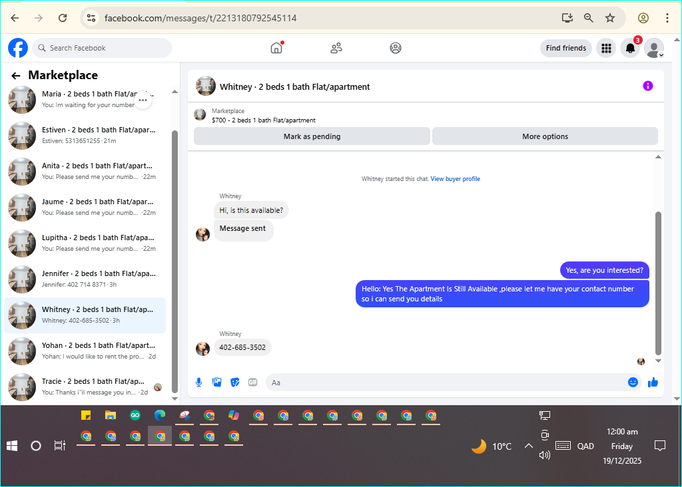Click the Facebook logo
Screen dimensions: 682x487
[18, 48]
